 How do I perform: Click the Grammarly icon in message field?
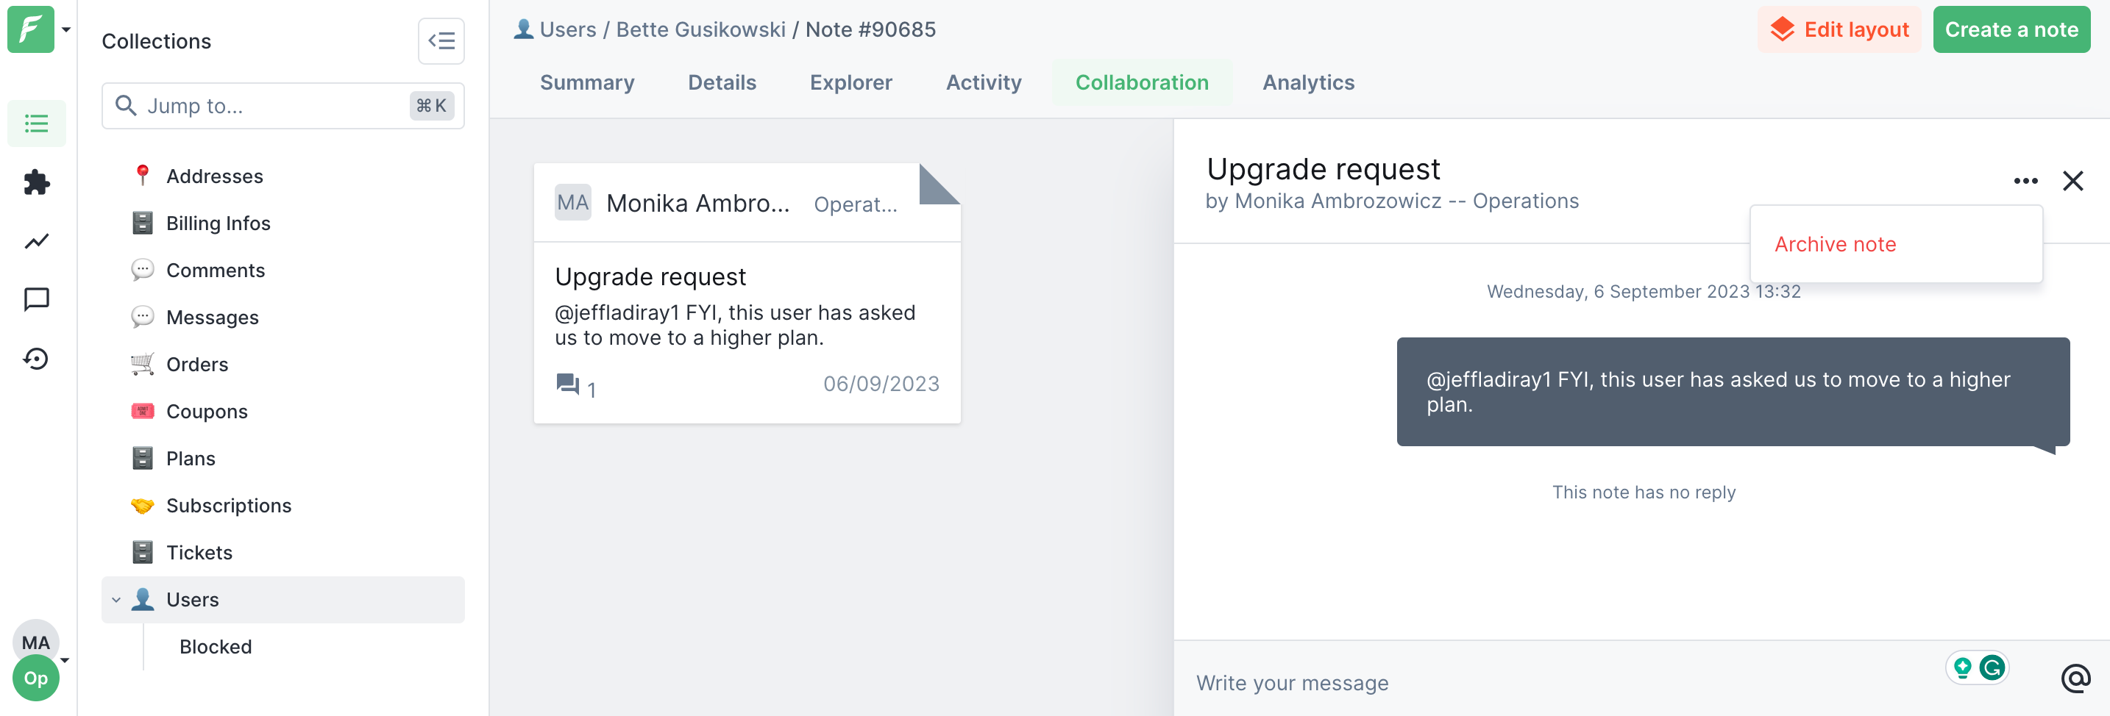pos(1992,667)
